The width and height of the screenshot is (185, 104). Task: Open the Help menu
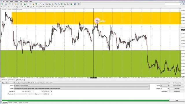pyautogui.click(x=31, y=1)
